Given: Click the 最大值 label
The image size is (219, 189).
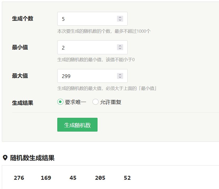Looking at the screenshot, I should [x=20, y=76].
